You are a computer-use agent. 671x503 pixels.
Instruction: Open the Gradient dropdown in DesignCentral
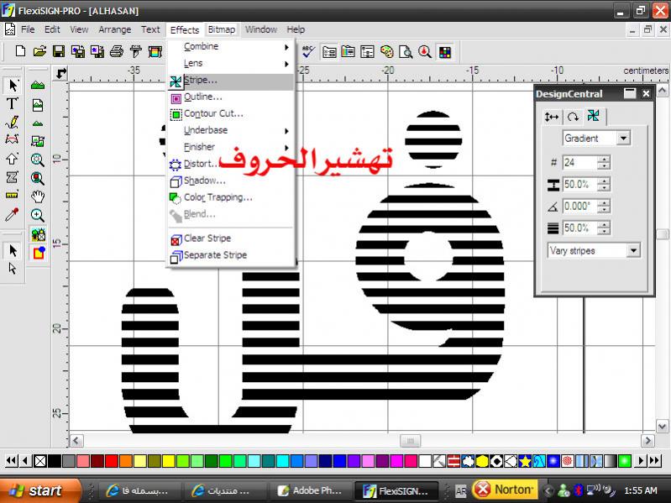(622, 139)
